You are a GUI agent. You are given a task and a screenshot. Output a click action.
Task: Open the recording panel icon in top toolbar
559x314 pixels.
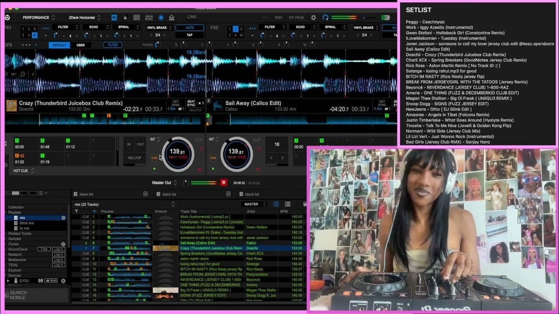161,17
